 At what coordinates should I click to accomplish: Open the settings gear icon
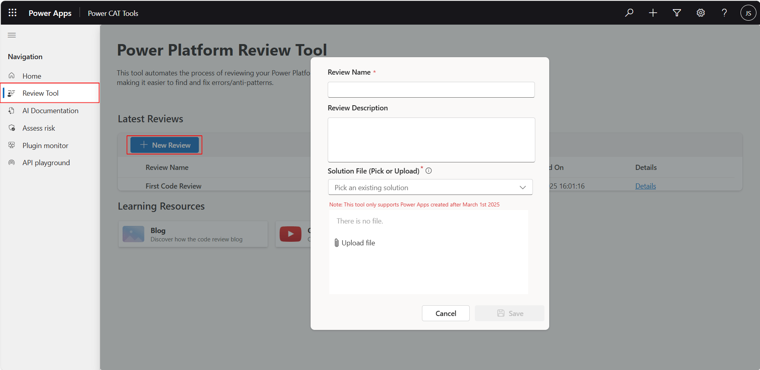coord(701,13)
